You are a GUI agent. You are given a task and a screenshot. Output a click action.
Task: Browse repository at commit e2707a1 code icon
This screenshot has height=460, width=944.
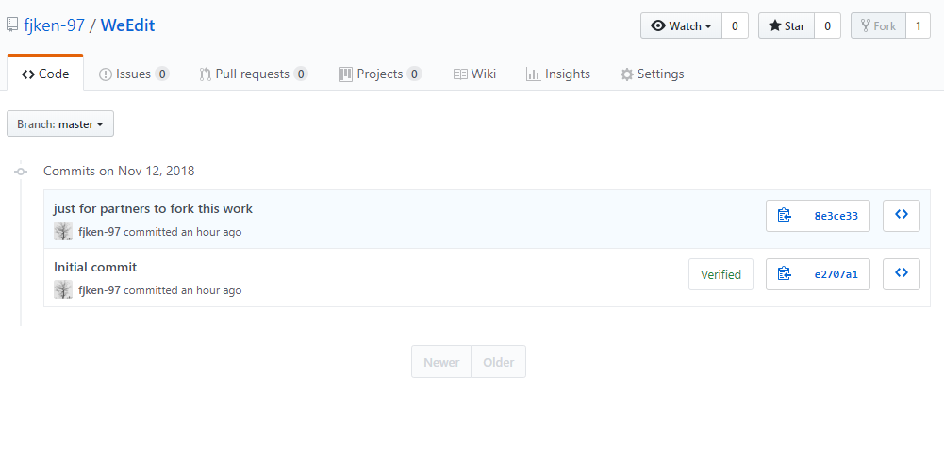902,274
